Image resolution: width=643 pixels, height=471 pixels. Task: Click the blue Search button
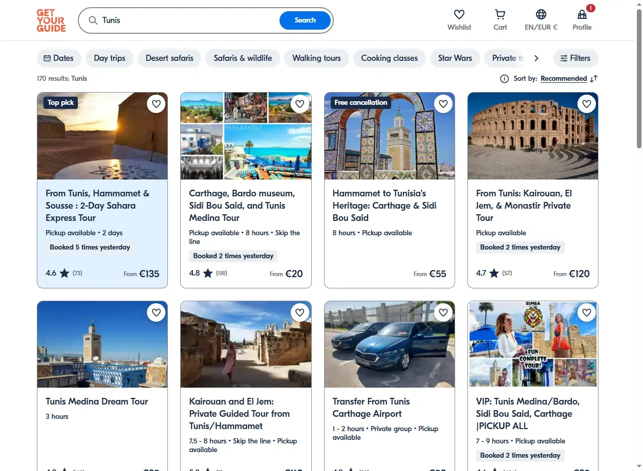305,20
